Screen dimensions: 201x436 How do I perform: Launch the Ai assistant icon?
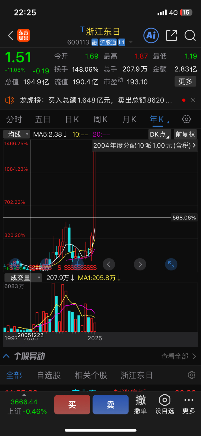(x=151, y=35)
